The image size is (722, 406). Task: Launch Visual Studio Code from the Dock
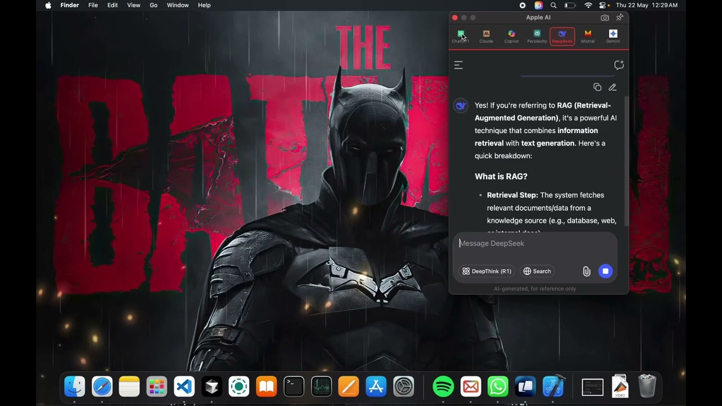click(x=184, y=386)
